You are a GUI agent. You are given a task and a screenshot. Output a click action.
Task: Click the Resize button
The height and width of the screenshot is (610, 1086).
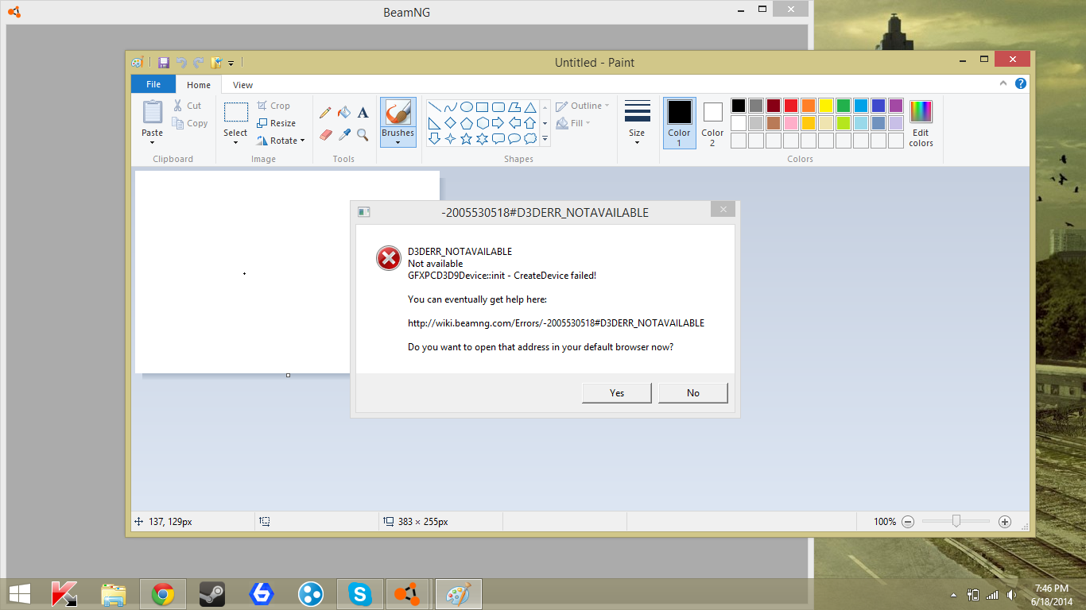click(x=276, y=123)
